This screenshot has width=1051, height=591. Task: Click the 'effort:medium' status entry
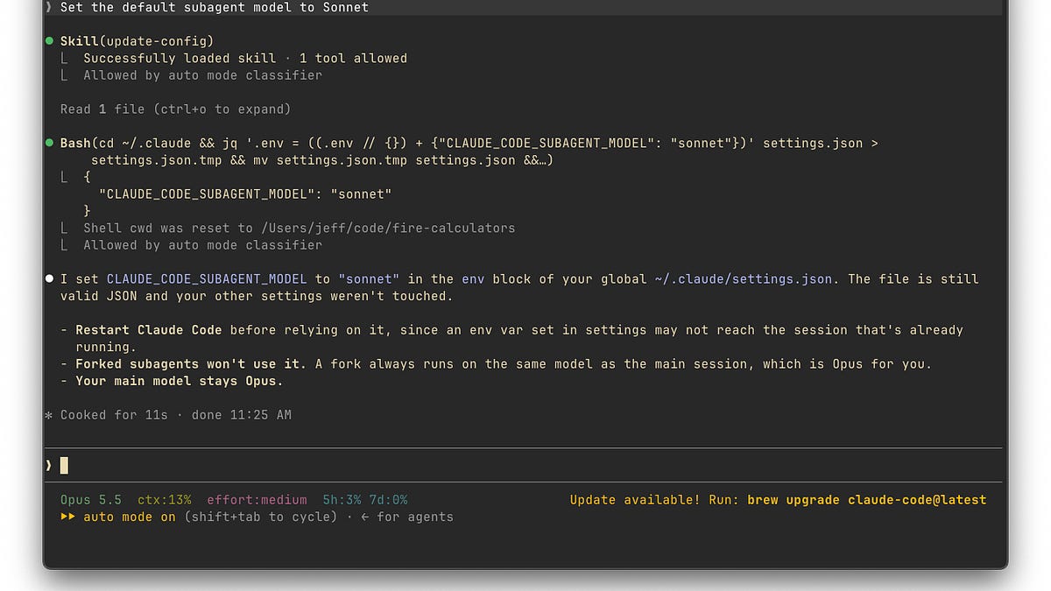(257, 500)
